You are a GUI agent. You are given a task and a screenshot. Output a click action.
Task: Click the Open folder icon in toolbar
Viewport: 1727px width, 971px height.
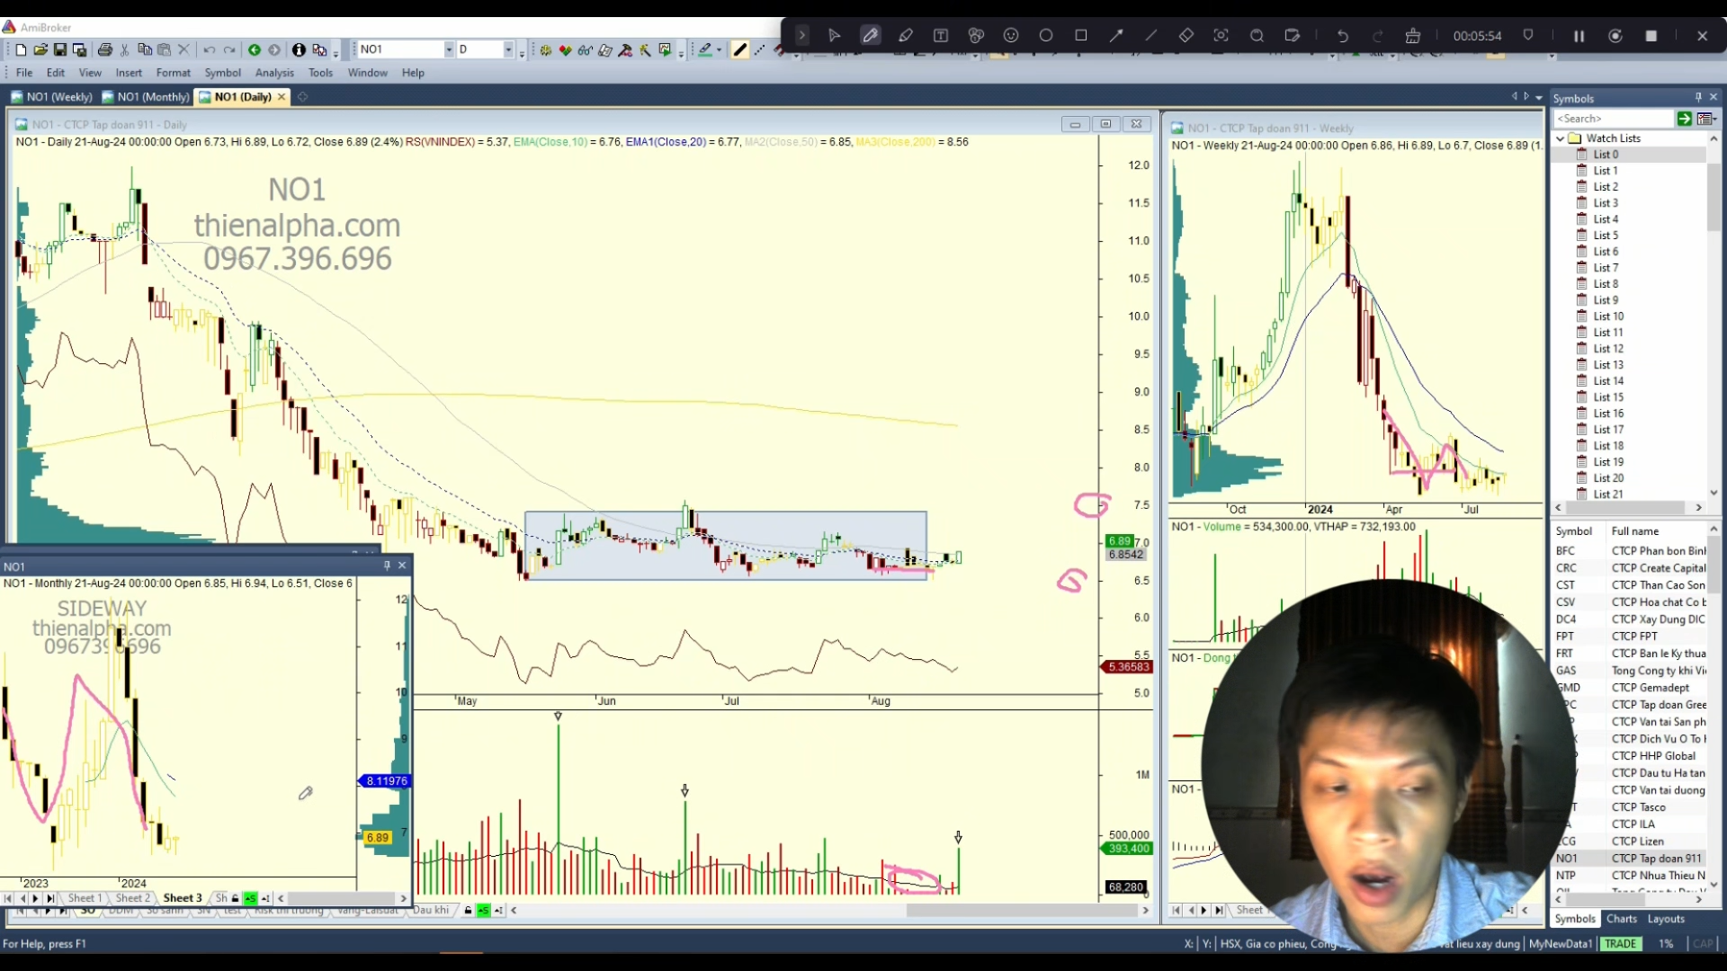click(x=40, y=49)
